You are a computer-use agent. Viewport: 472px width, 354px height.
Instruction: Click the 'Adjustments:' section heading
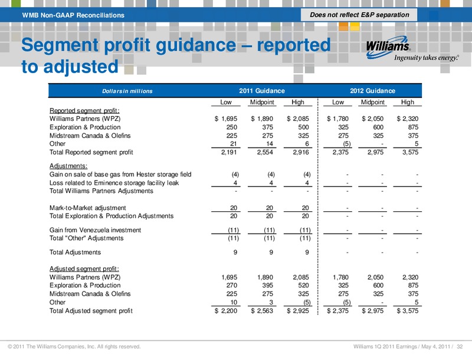coord(68,166)
